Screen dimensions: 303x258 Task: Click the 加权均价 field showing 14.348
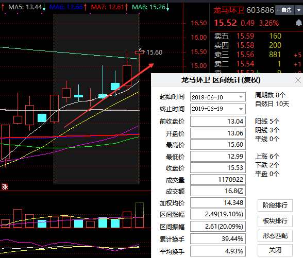pyautogui.click(x=218, y=202)
